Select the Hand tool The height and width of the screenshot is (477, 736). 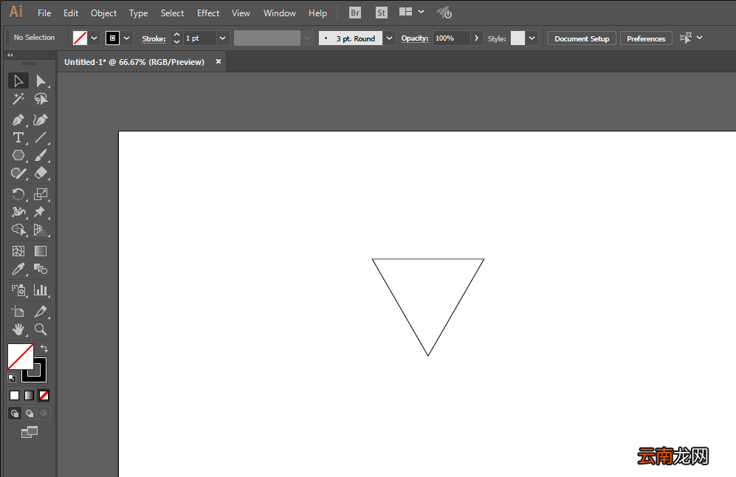pos(18,329)
